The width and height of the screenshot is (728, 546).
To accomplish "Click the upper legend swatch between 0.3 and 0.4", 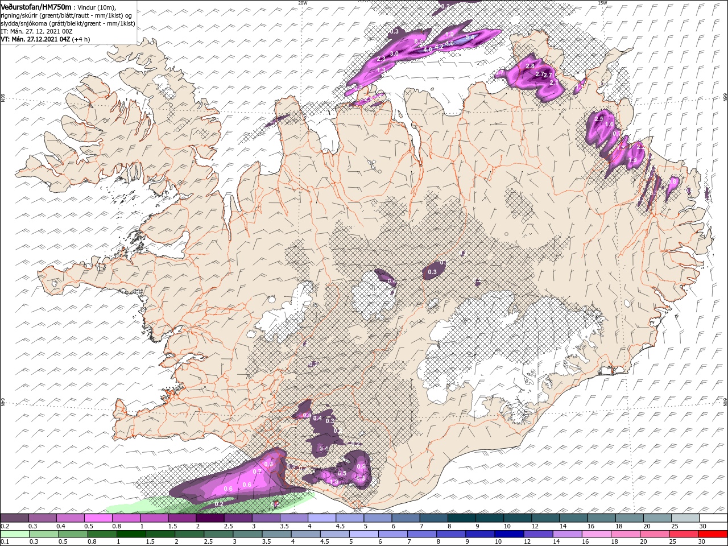I will point(43,518).
